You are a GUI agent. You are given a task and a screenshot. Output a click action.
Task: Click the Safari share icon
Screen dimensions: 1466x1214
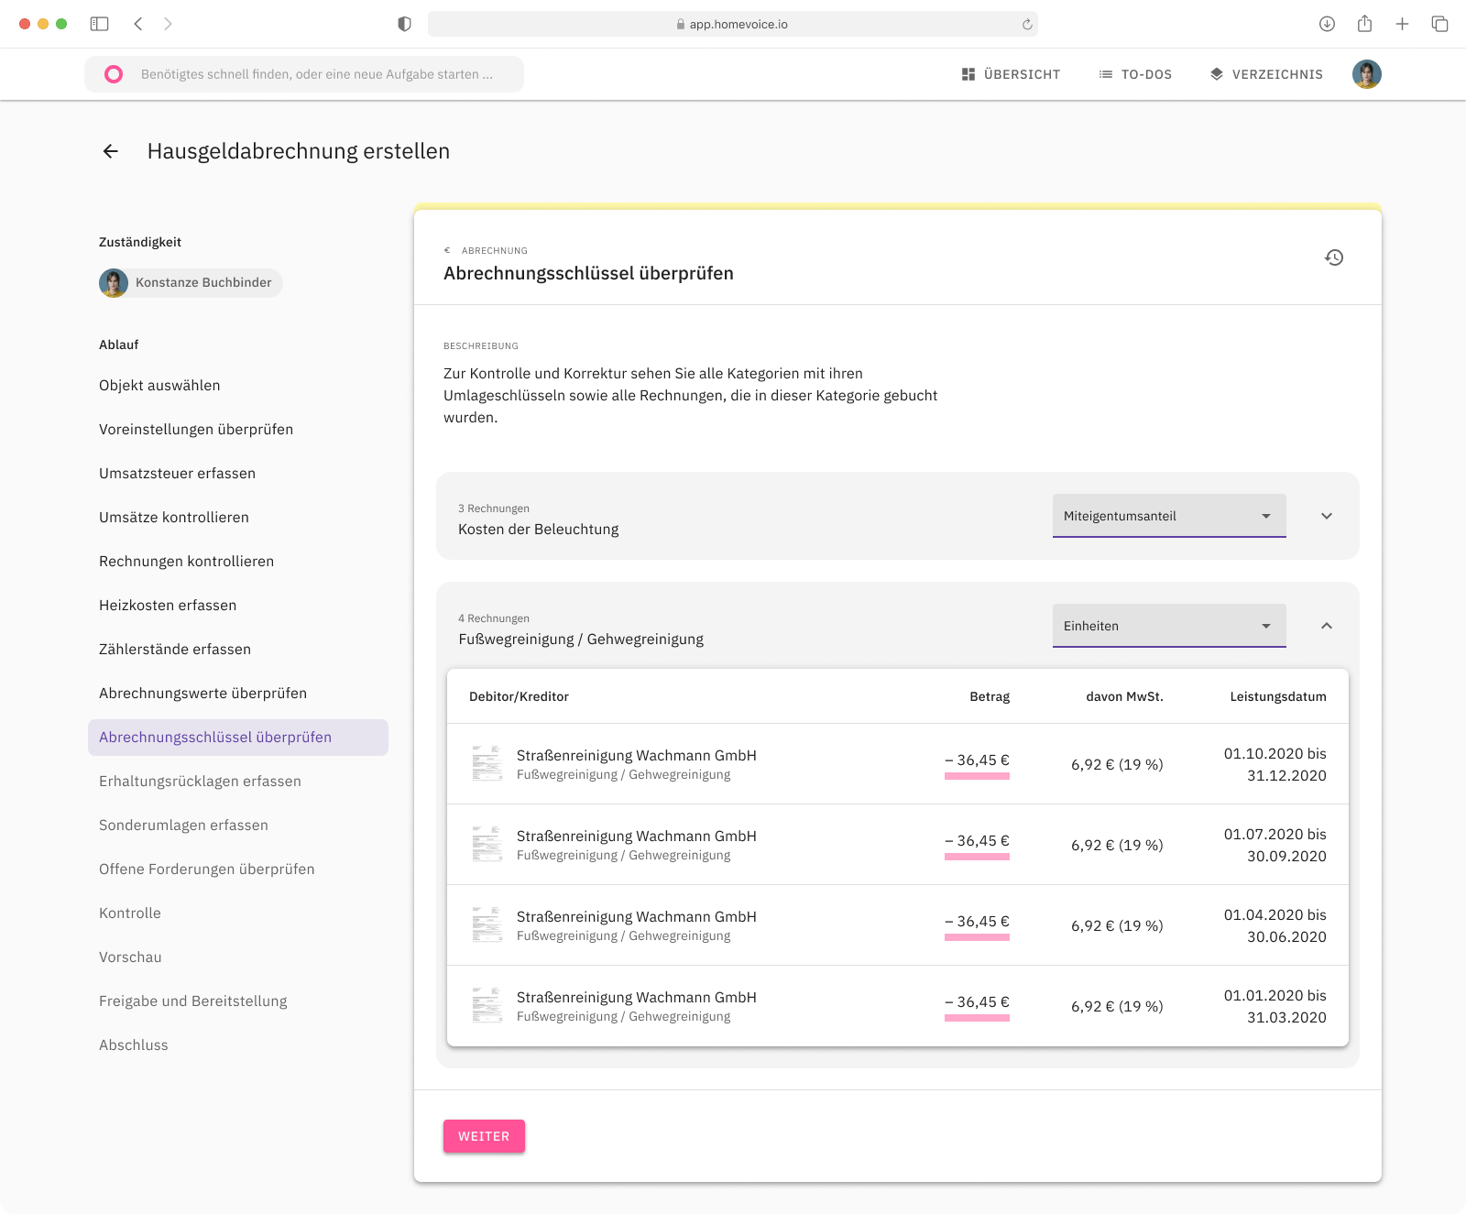[1364, 24]
